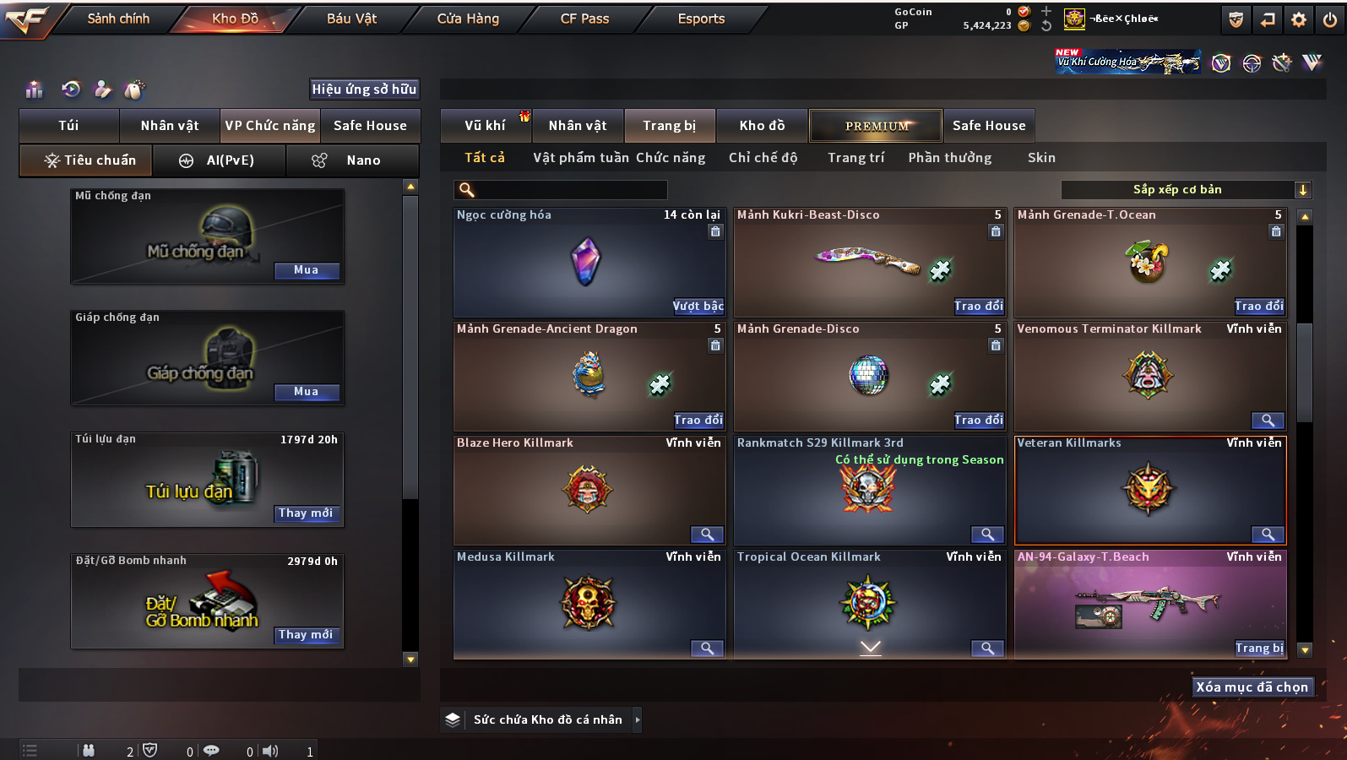
Task: Open the chat bubble icon in status bar
Action: click(211, 751)
